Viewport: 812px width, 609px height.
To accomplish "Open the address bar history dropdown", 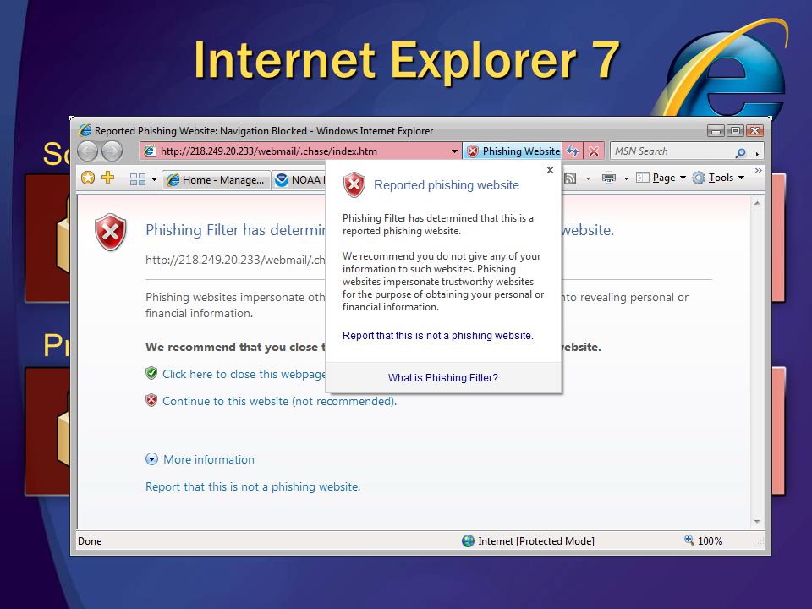I will click(454, 151).
